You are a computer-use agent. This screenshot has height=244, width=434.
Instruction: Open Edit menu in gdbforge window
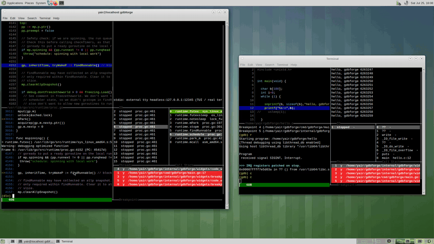click(x=13, y=18)
